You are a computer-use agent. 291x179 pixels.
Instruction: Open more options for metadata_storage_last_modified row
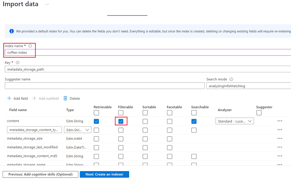tap(280, 147)
